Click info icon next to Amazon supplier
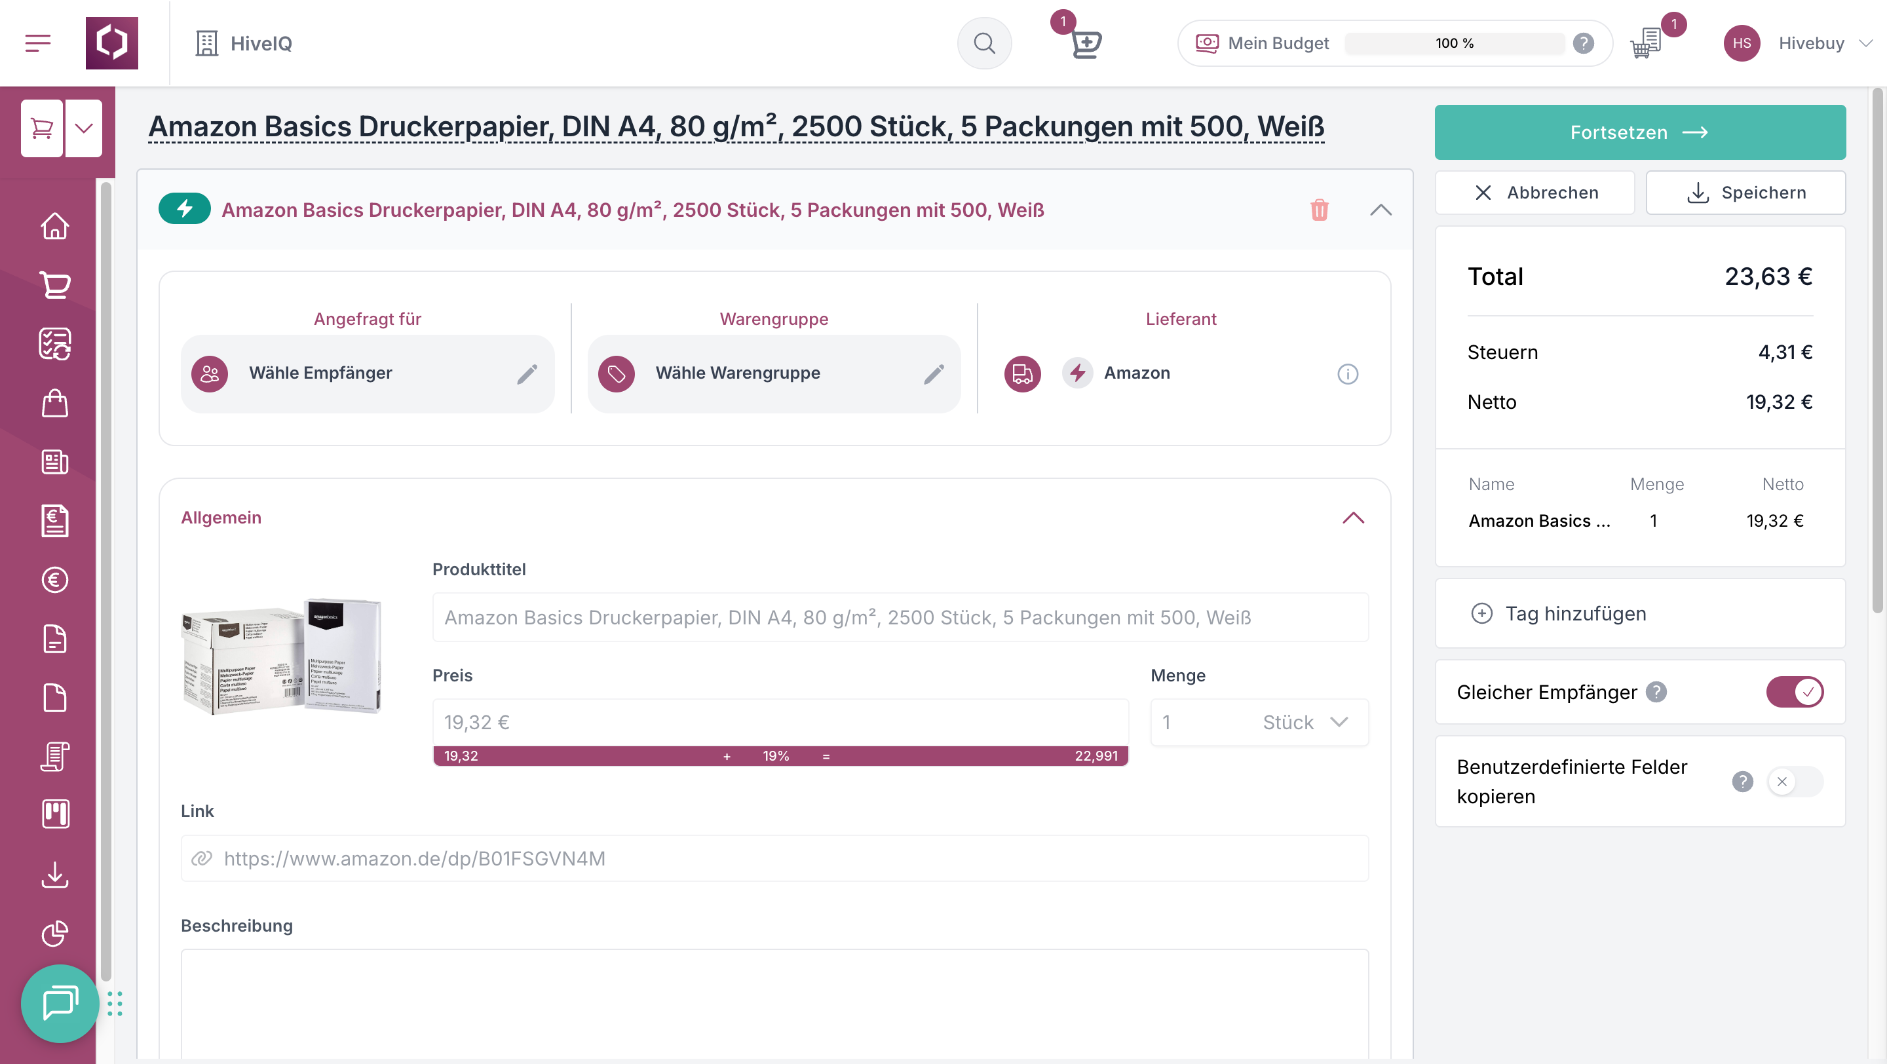Viewport: 1887px width, 1064px height. 1347,373
